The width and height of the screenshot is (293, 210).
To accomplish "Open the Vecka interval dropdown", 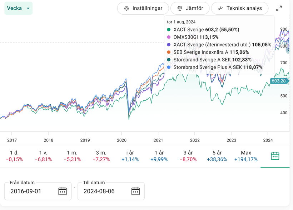I will (18, 8).
